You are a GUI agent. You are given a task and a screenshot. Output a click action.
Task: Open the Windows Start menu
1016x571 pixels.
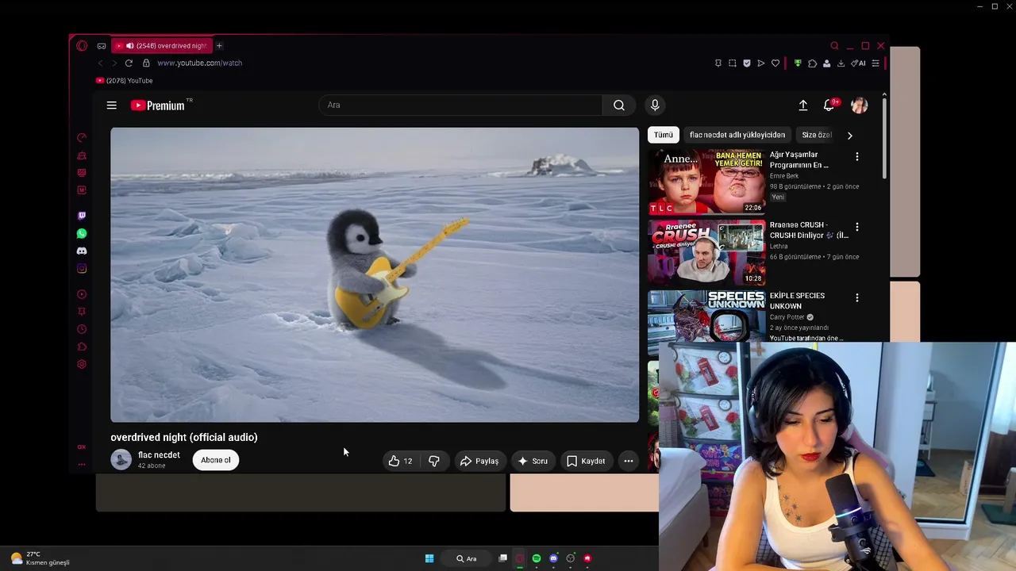pyautogui.click(x=429, y=558)
